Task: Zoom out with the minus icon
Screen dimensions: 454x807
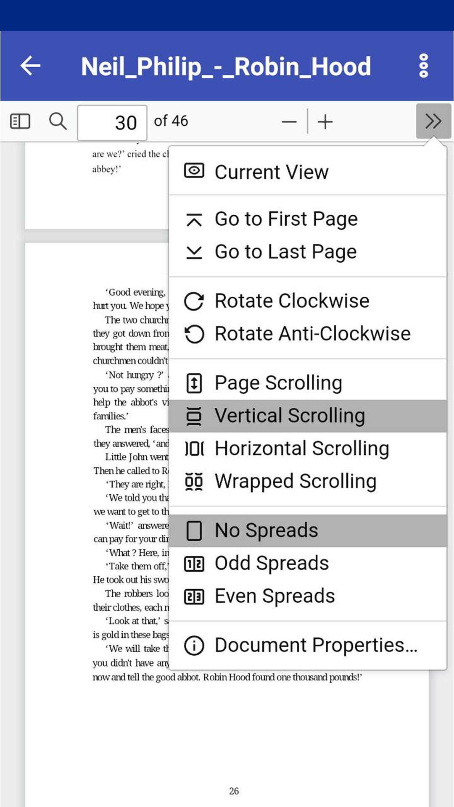Action: [289, 122]
